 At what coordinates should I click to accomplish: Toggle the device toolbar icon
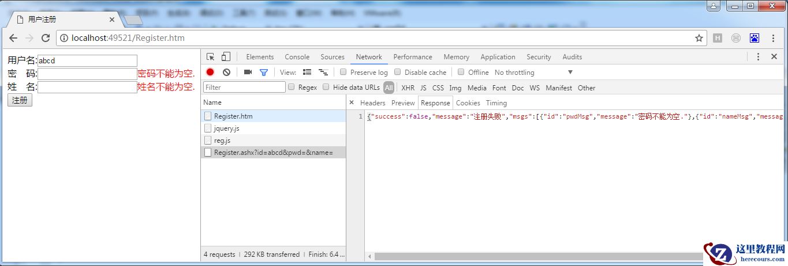point(226,56)
